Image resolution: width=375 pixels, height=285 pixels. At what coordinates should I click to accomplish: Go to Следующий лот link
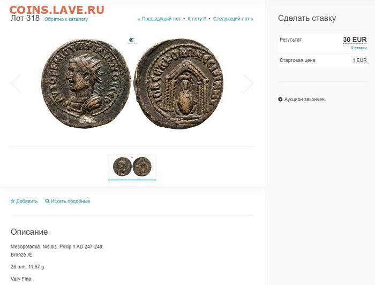point(233,19)
